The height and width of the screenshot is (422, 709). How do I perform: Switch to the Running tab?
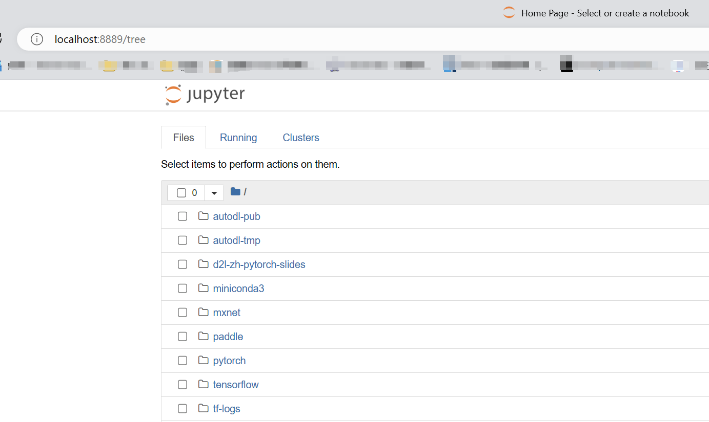tap(238, 138)
